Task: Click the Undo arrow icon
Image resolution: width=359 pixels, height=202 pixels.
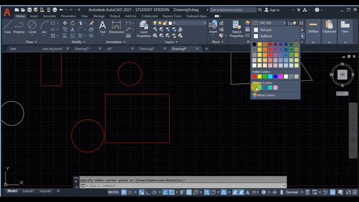Action: click(61, 10)
